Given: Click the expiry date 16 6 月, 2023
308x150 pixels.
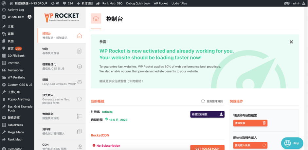Looking at the screenshot, I should [118, 120].
